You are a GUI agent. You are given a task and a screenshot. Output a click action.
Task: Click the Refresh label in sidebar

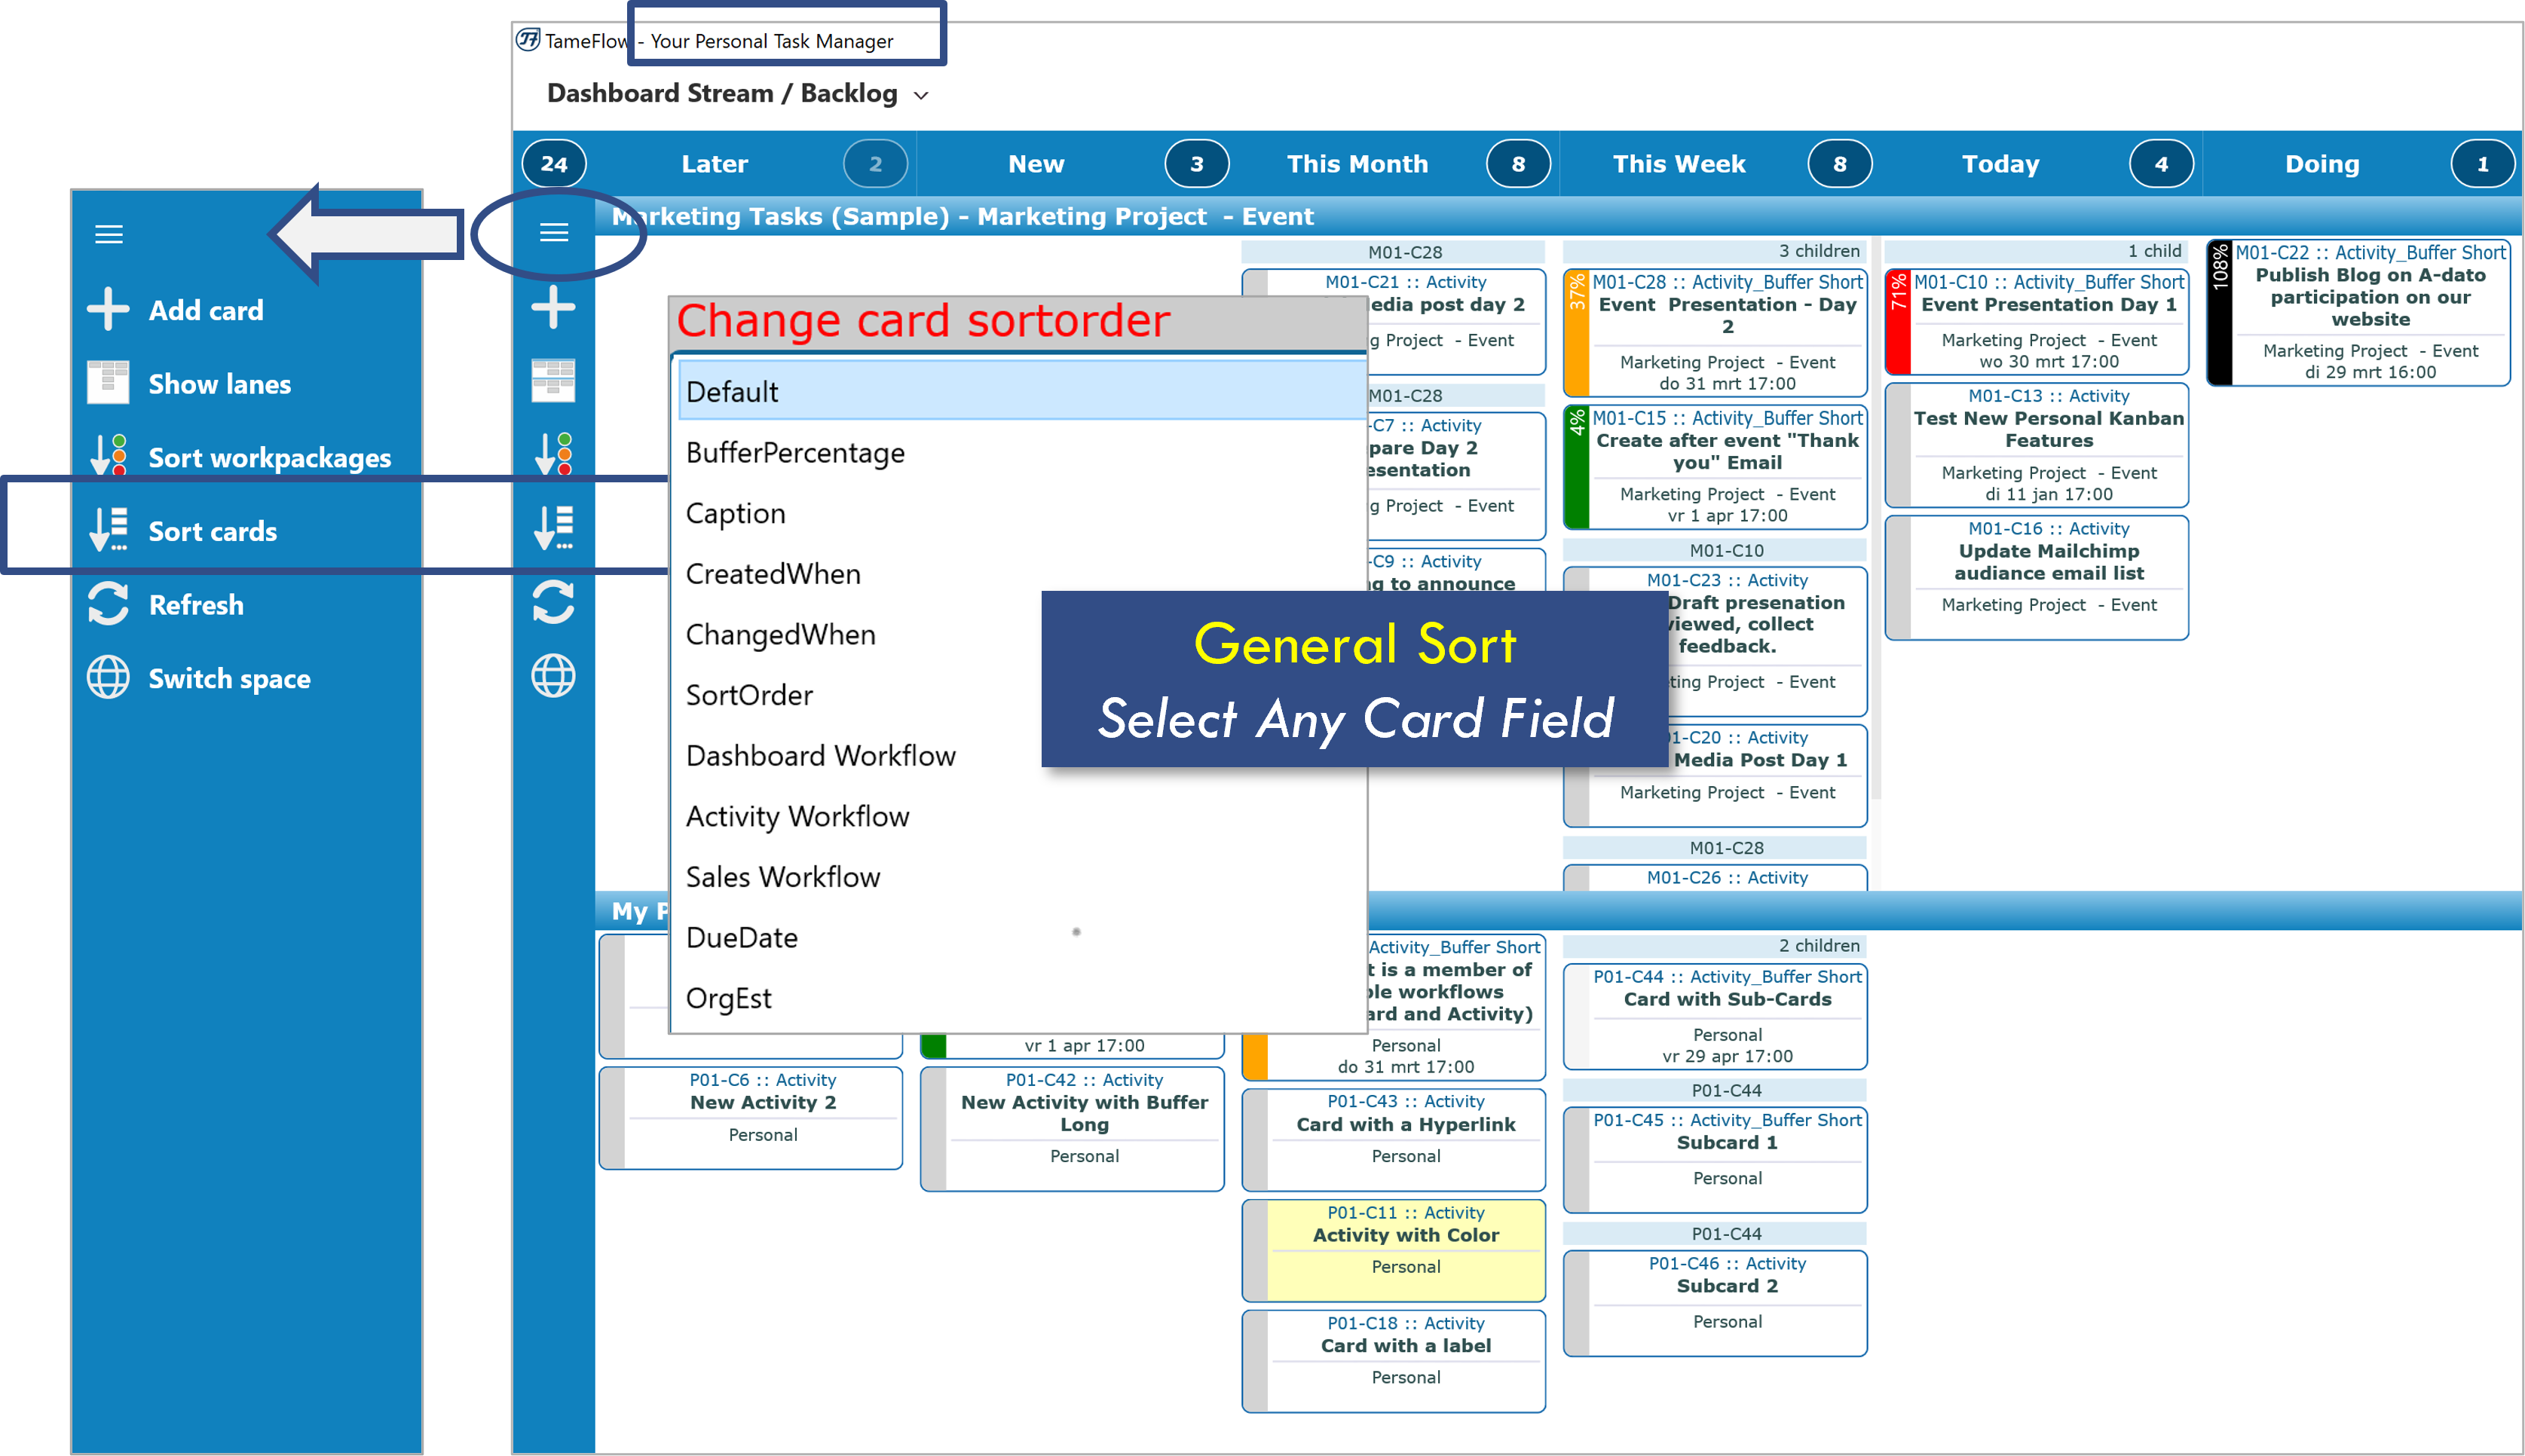[196, 605]
